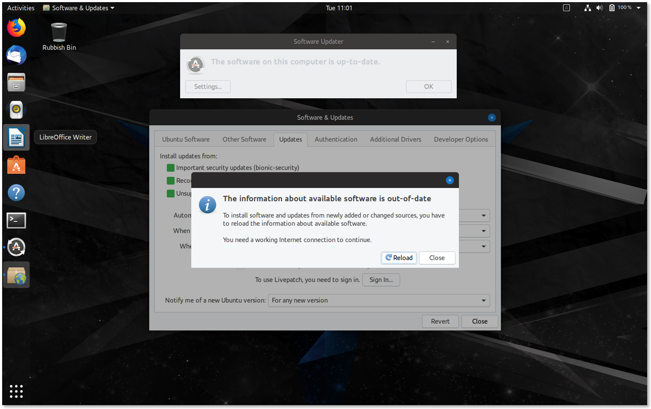651x409 pixels.
Task: Click the keyboard input indicator icon
Action: coord(567,8)
